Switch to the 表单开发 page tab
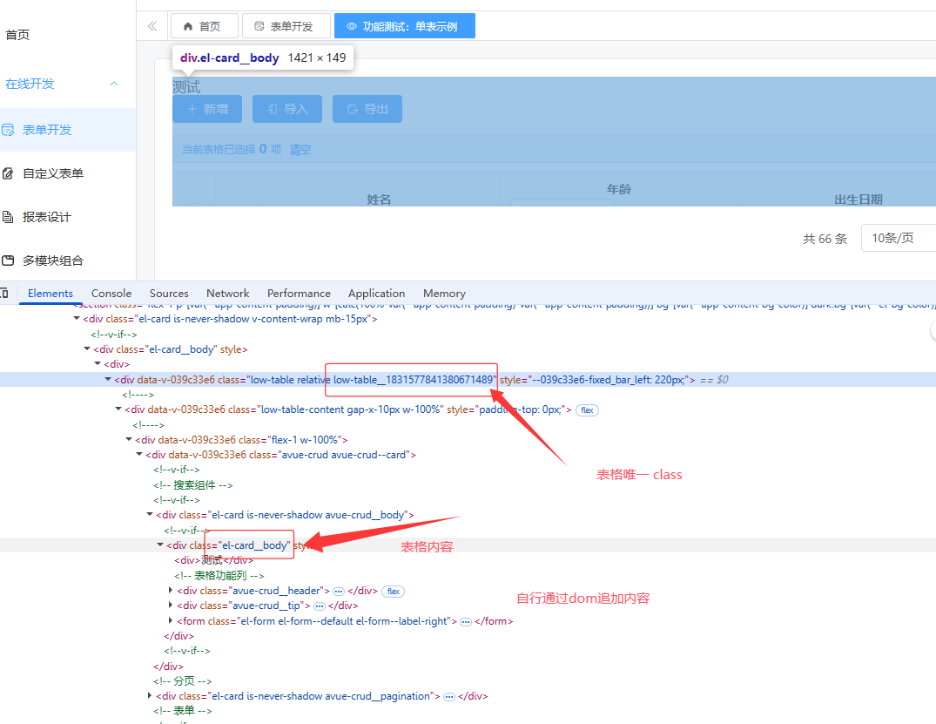This screenshot has width=936, height=724. (x=286, y=26)
